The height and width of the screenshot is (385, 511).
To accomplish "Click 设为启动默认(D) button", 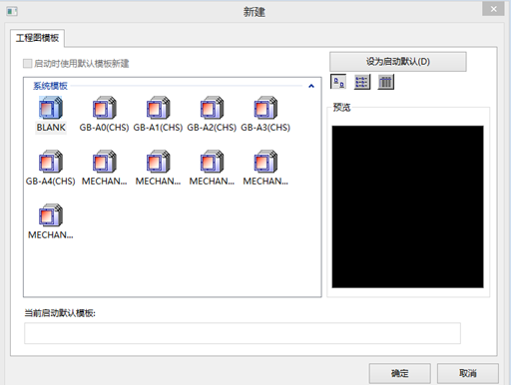I will coord(398,62).
